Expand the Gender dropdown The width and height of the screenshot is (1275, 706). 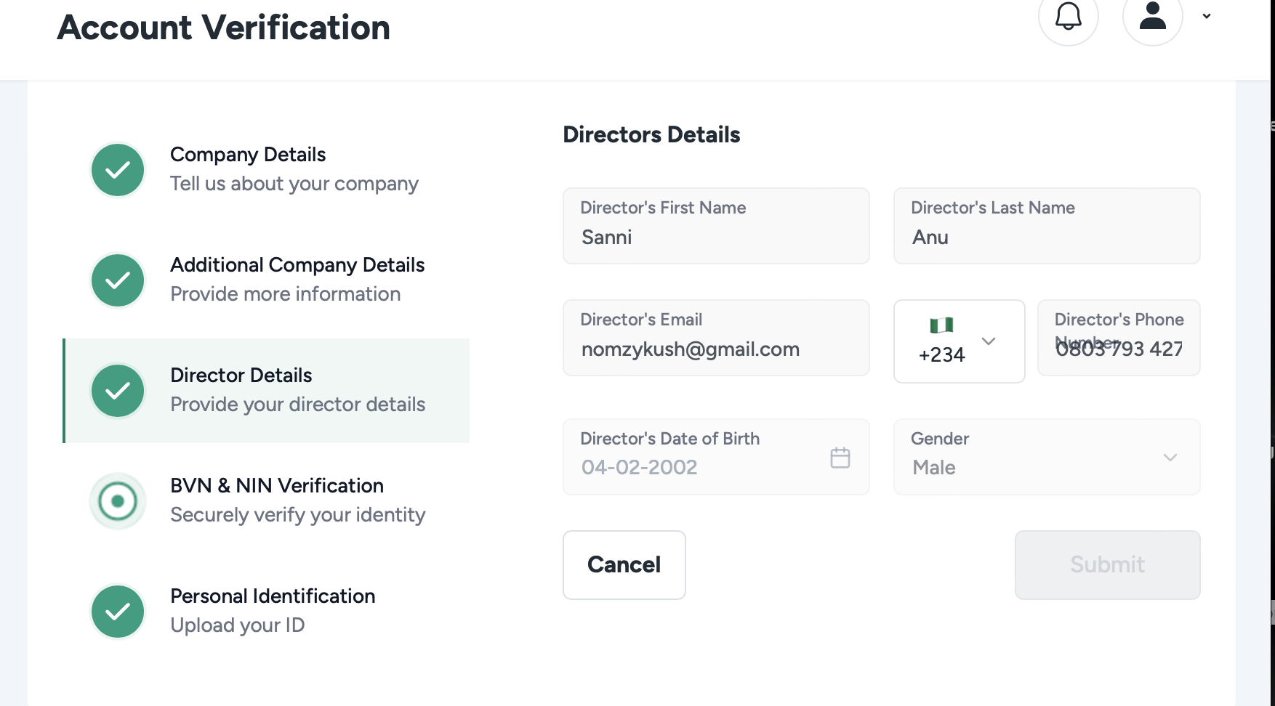(1169, 458)
